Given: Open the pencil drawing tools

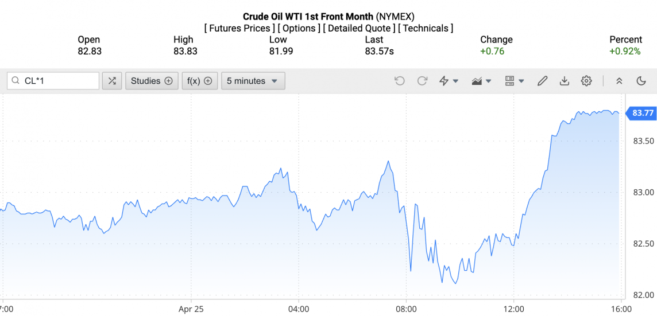Looking at the screenshot, I should click(542, 81).
